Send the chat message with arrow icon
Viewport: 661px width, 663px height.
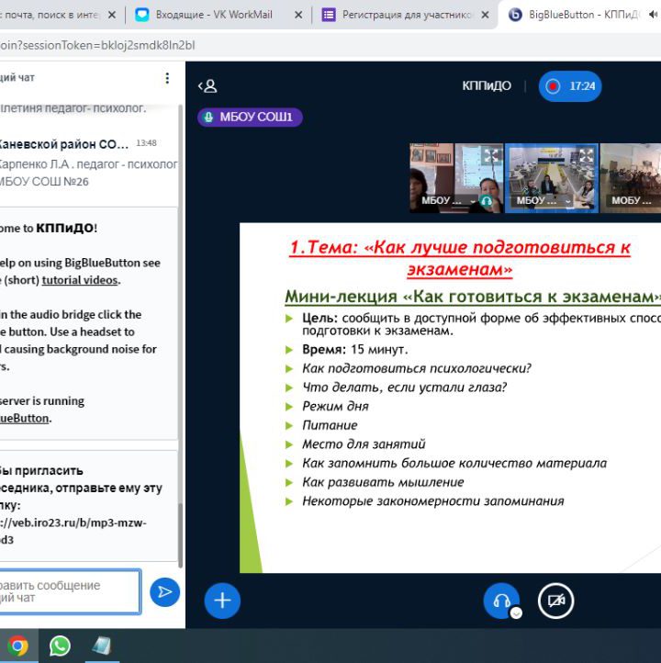tap(164, 592)
